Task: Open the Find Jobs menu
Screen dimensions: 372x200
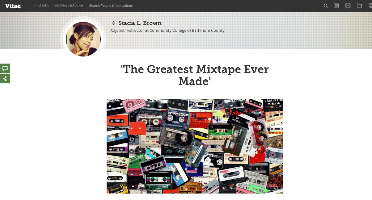Action: tap(41, 5)
